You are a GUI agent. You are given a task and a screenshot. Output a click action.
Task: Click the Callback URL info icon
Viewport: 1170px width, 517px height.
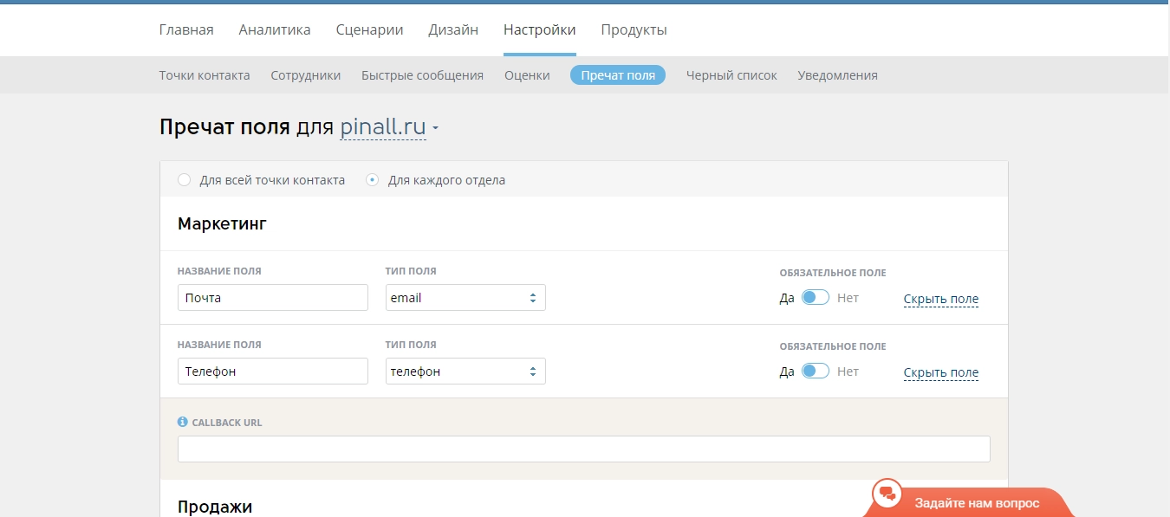pos(183,423)
